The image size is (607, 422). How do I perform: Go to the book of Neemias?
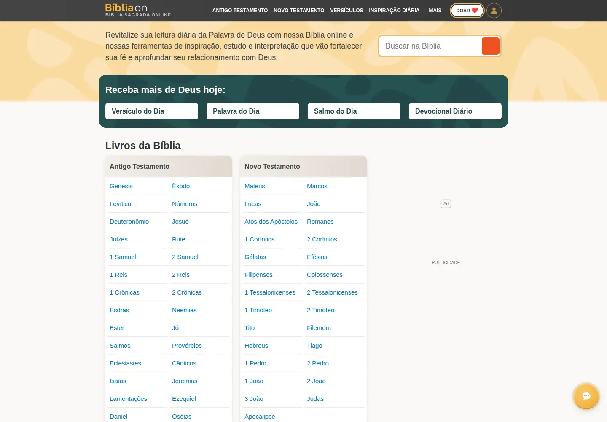(x=184, y=310)
